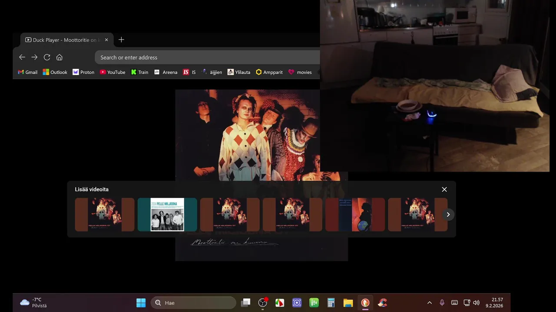Open the äijjien bookmark

click(x=212, y=72)
